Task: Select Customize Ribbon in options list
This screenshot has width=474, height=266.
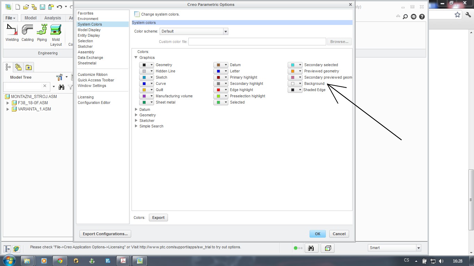Action: tap(93, 74)
